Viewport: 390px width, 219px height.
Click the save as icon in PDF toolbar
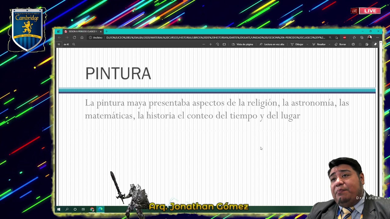(x=367, y=44)
